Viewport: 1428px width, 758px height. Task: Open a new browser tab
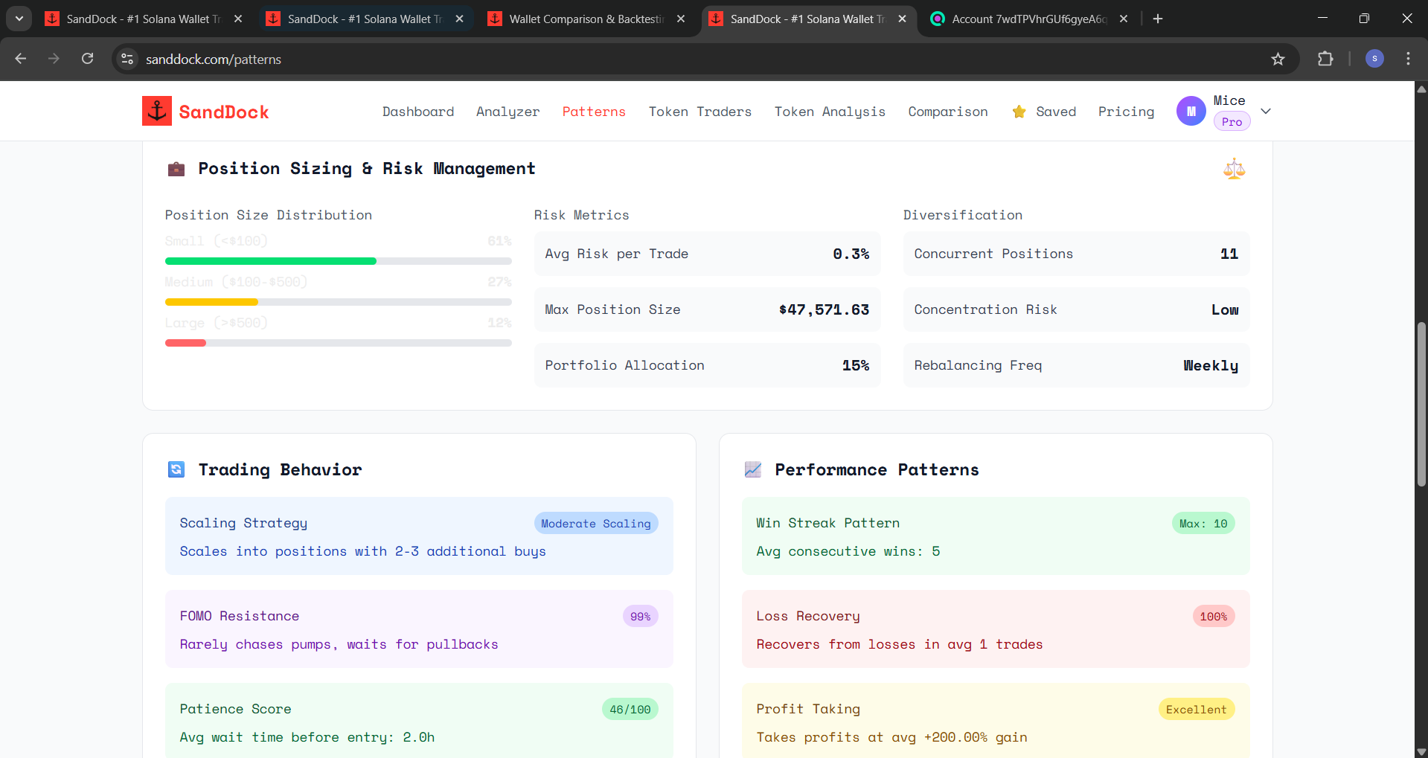click(1158, 19)
